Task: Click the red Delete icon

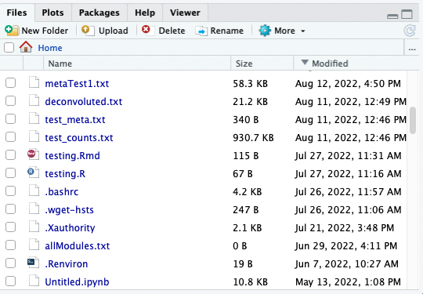Action: coord(148,31)
